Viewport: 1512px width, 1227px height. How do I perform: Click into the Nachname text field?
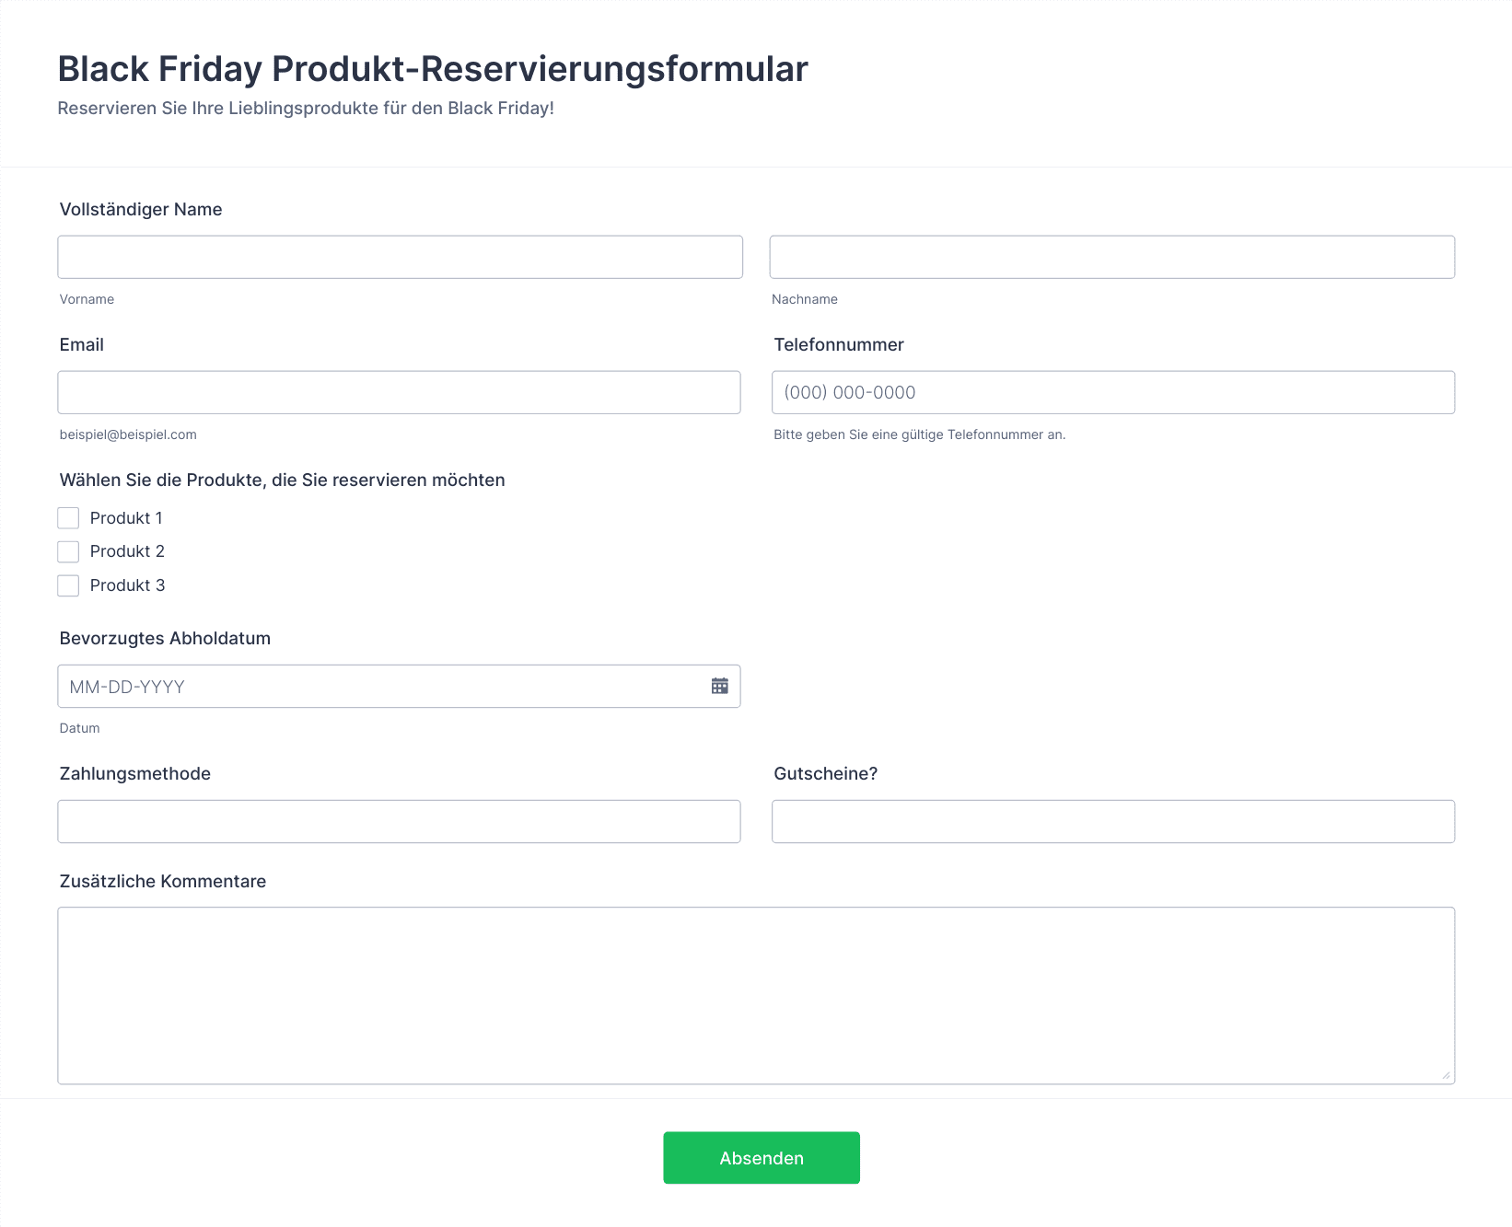click(x=1112, y=257)
